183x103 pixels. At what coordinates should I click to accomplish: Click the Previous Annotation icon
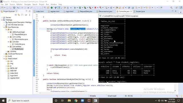[142, 8]
